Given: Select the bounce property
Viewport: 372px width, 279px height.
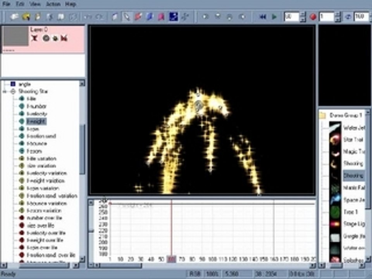Looking at the screenshot, I should [x=36, y=143].
